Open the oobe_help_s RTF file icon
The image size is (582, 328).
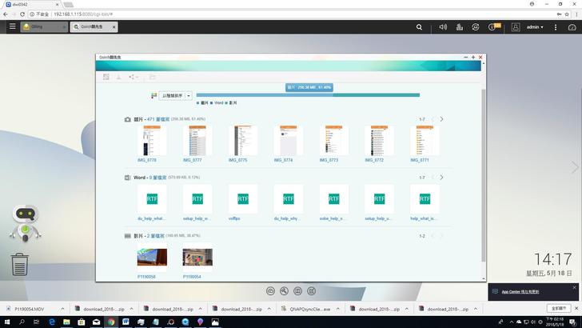coord(333,199)
